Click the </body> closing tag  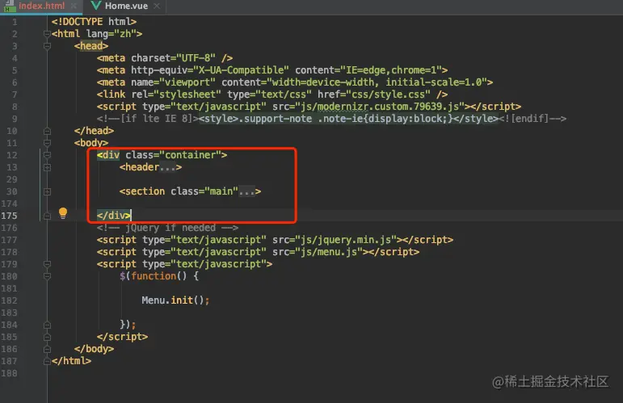coord(95,349)
